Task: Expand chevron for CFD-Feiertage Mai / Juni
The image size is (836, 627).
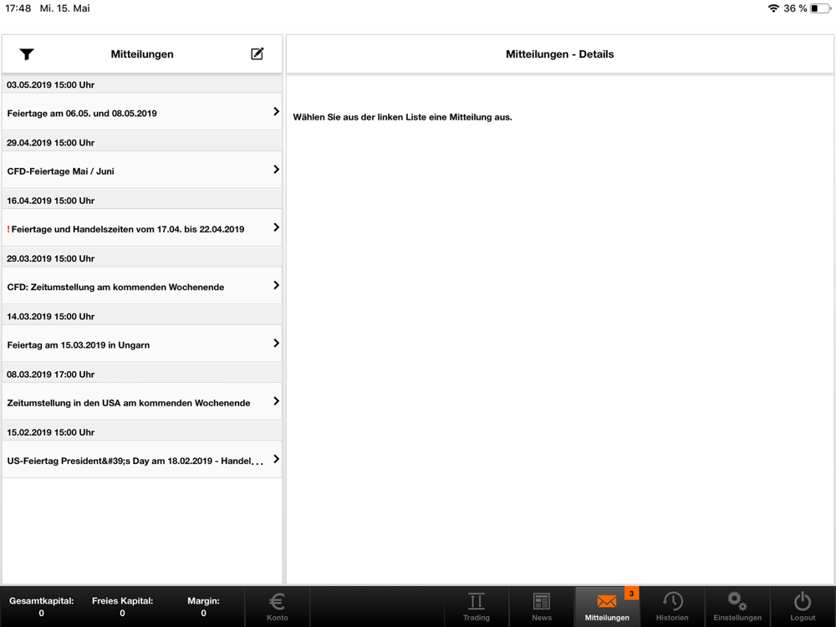Action: point(276,170)
